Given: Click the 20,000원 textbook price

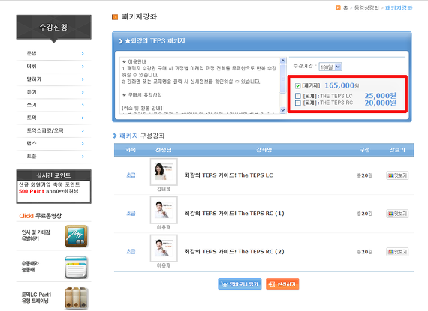Looking at the screenshot, I should [x=380, y=103].
